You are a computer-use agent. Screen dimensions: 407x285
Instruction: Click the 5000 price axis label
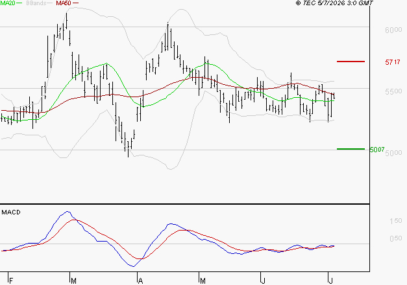393,153
